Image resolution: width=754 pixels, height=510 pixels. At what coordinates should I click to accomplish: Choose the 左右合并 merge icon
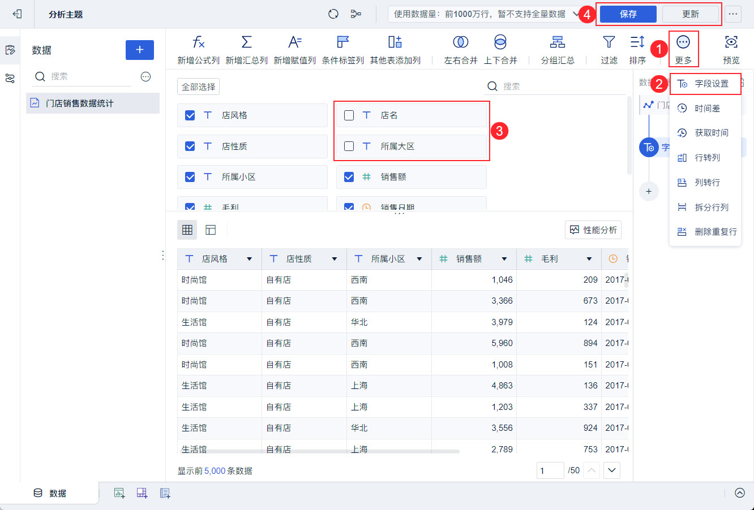[x=460, y=42]
